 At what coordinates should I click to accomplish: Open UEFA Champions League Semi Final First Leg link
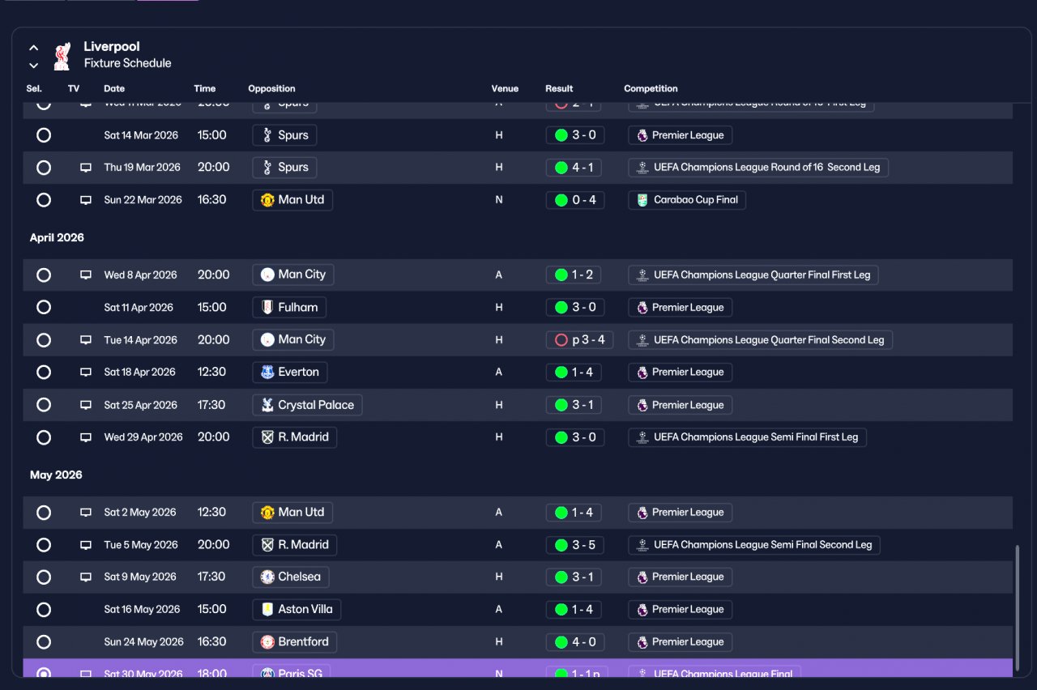748,437
